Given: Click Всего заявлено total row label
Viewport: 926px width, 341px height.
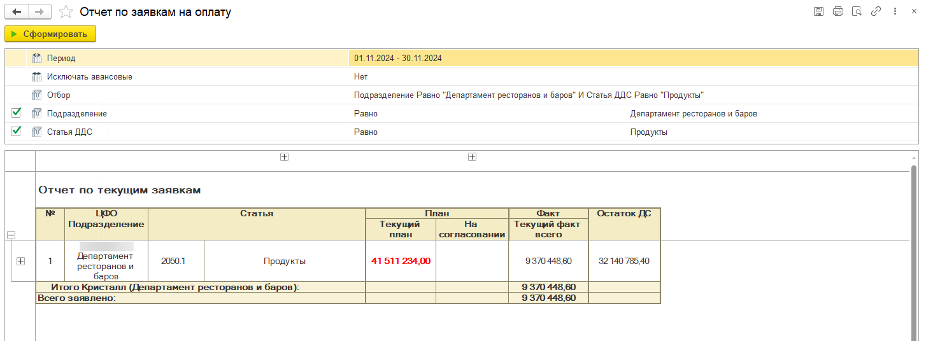Looking at the screenshot, I should 77,298.
